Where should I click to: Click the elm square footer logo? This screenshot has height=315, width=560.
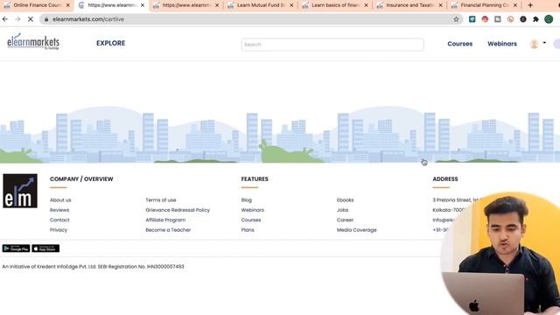20,191
